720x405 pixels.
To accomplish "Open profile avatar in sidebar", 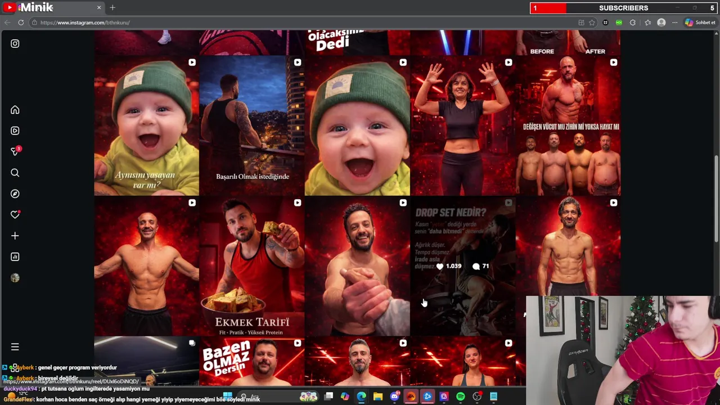I will coord(15,278).
